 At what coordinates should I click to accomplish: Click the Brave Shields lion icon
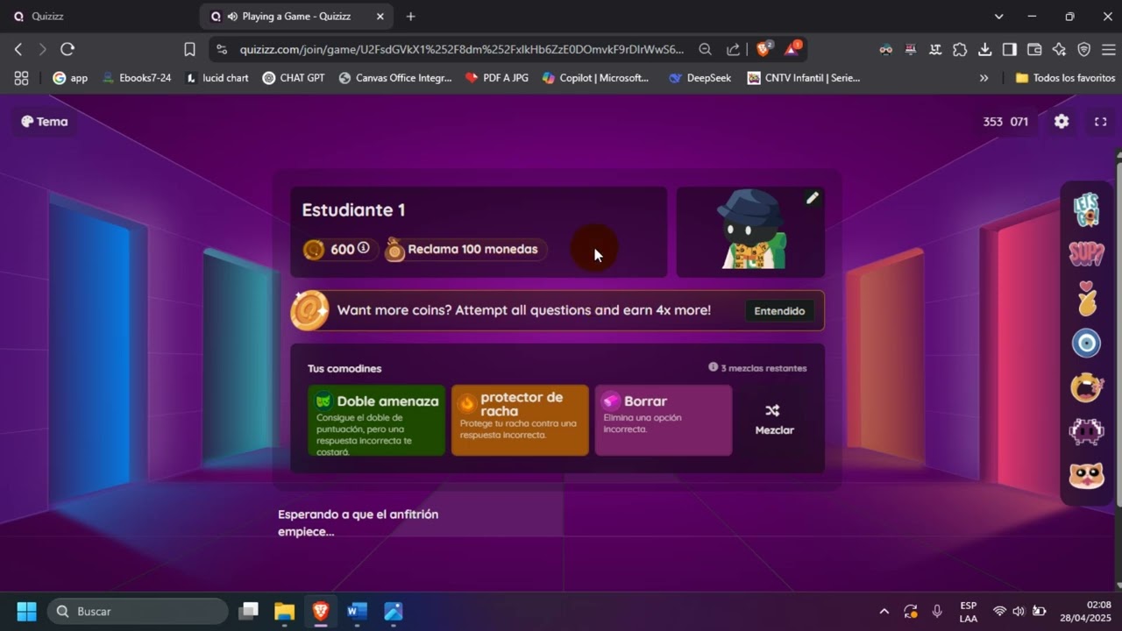[x=763, y=49]
